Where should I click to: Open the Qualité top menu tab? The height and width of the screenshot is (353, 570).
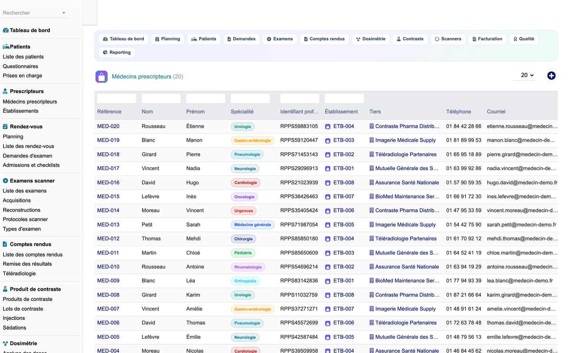tap(523, 39)
